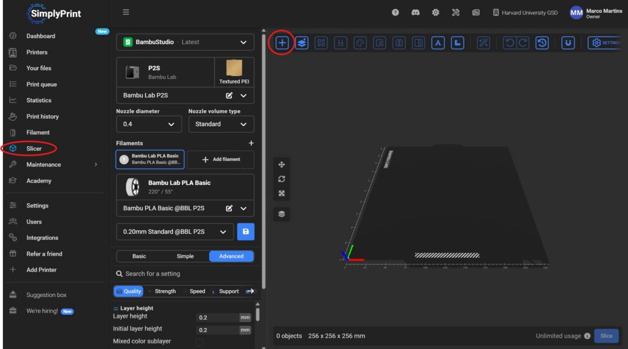Select the move tool in viewport

pos(281,165)
